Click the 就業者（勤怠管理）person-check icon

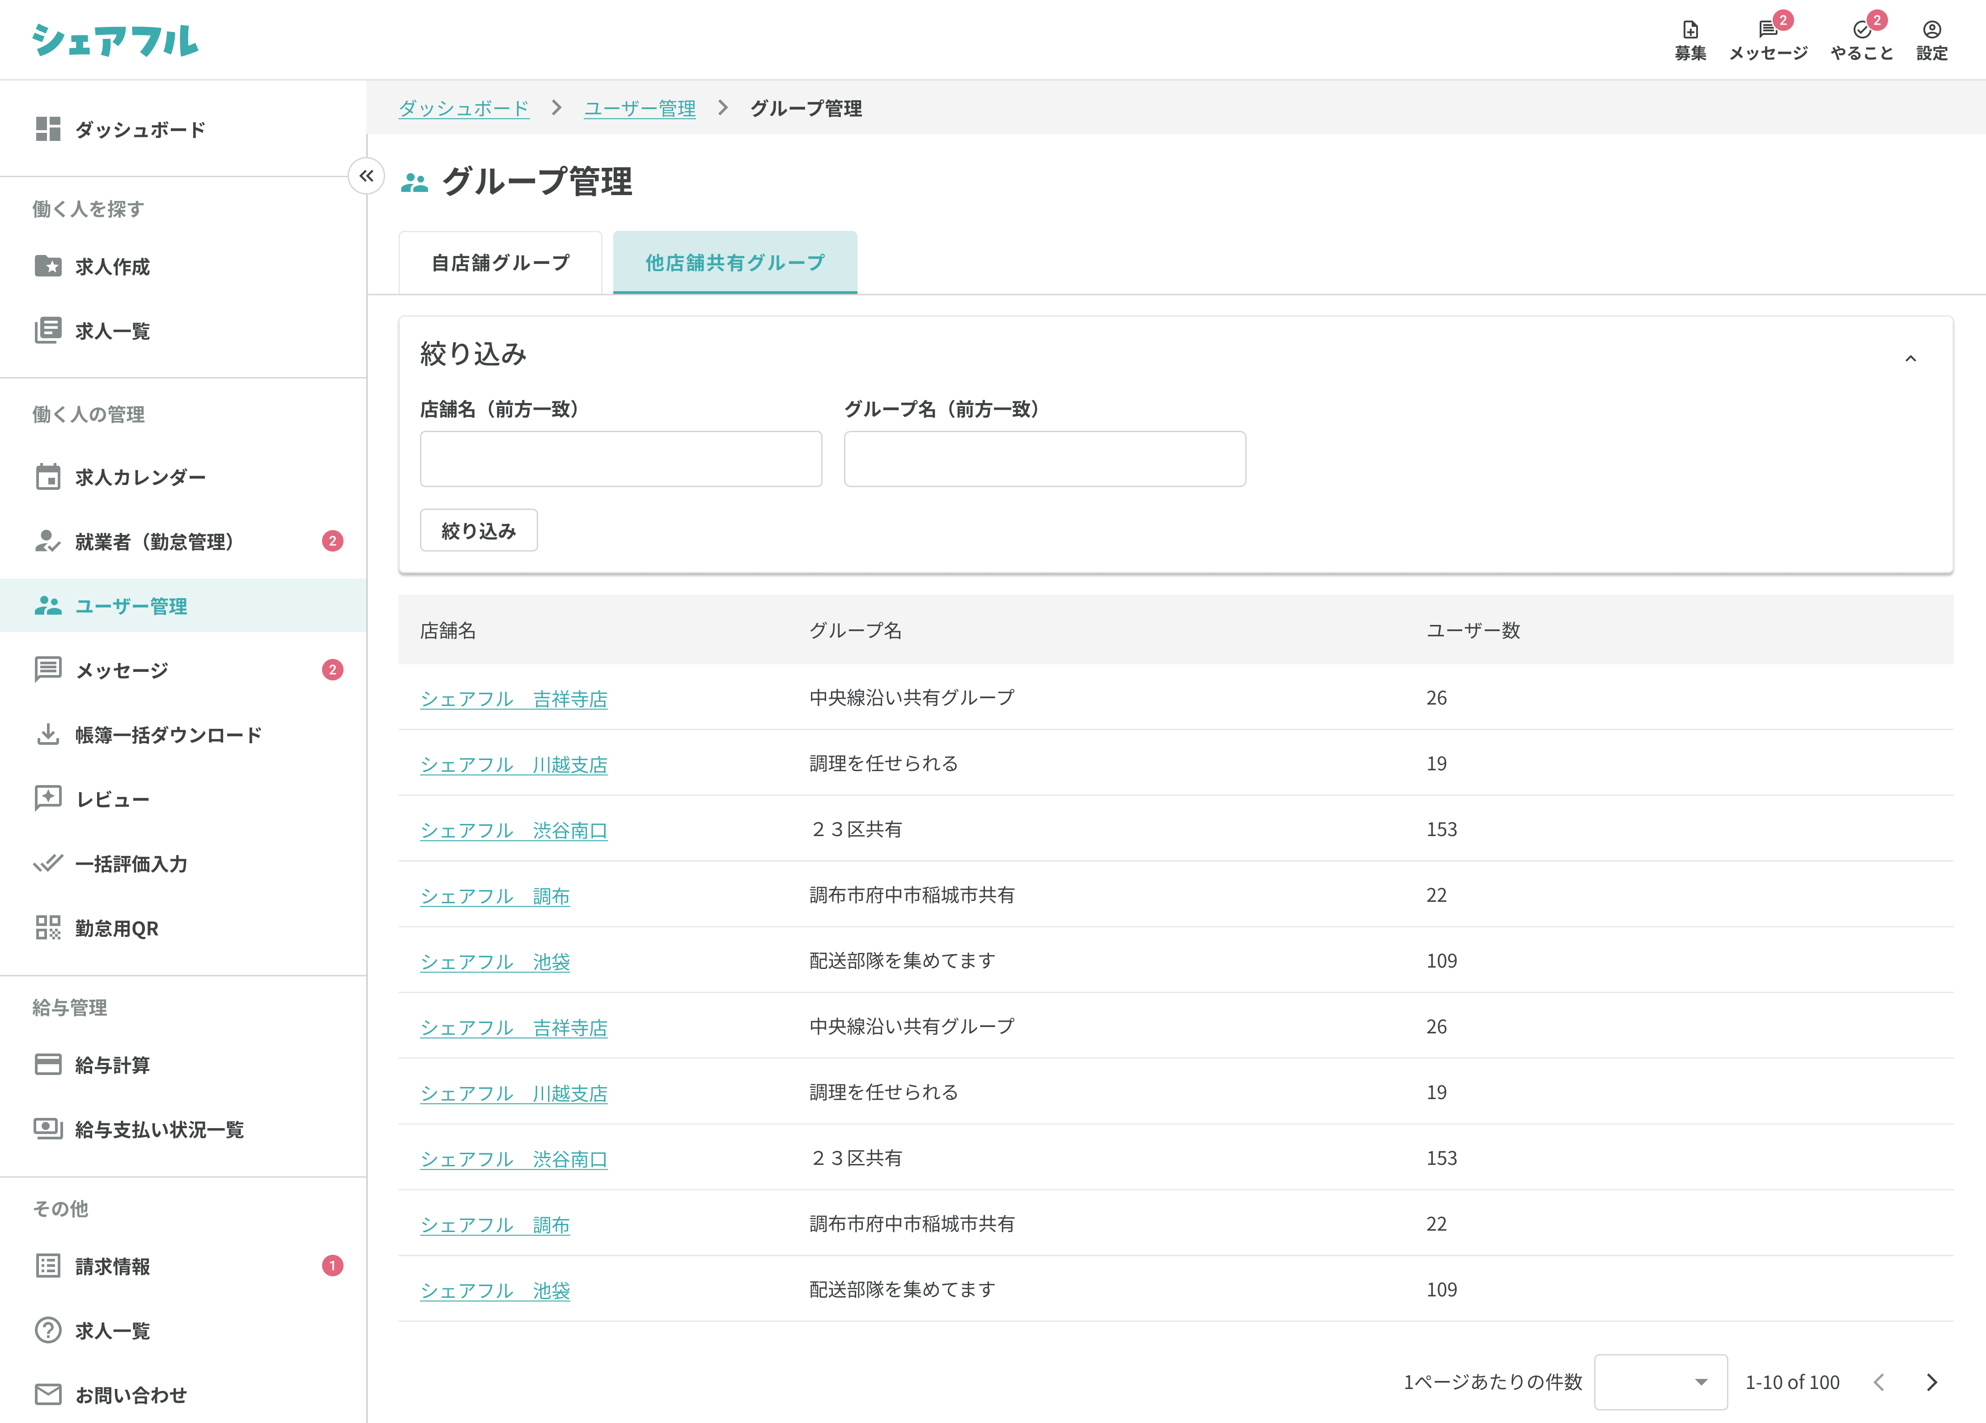coord(48,541)
